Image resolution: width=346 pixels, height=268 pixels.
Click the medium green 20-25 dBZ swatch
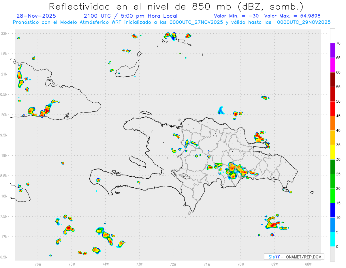point(332,181)
